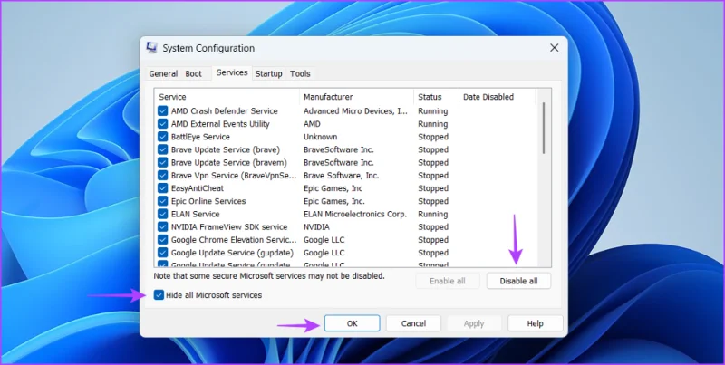Click the AMD External Events Utility name

tap(220, 124)
